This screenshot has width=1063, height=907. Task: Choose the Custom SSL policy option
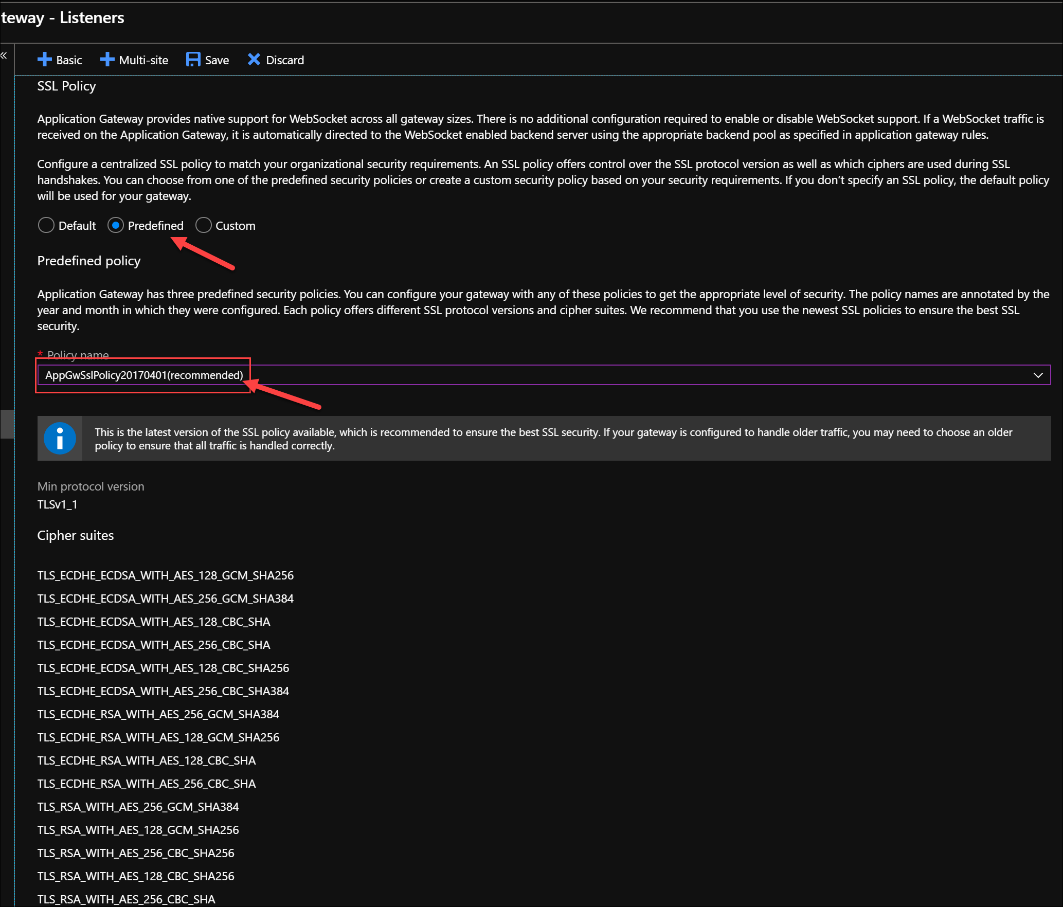coord(204,225)
